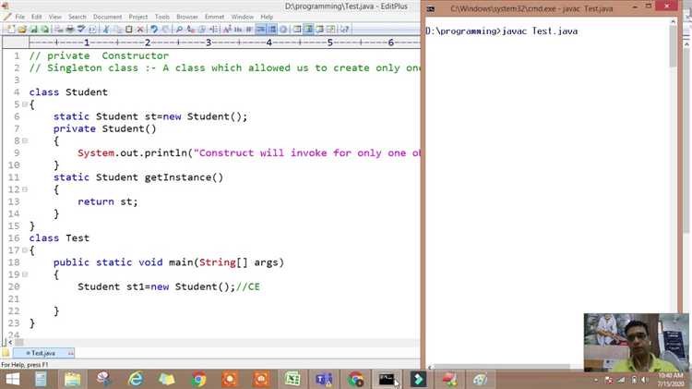
Task: Click the editor horizontal scroll left arrow
Action: [10, 342]
